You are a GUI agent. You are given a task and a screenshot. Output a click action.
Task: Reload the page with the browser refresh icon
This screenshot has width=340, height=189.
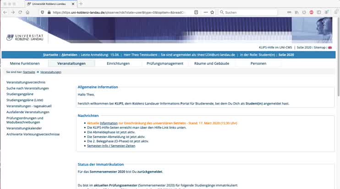(x=20, y=12)
